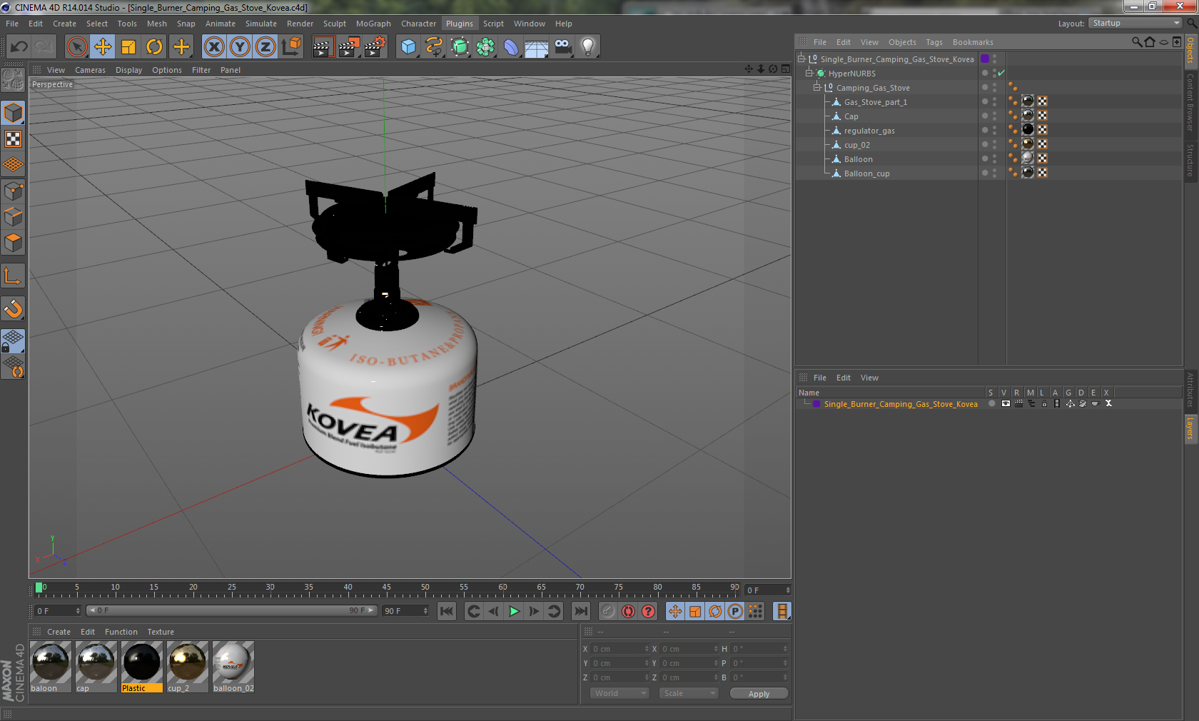The image size is (1199, 721).
Task: Select the regulator_gas object
Action: click(x=869, y=131)
